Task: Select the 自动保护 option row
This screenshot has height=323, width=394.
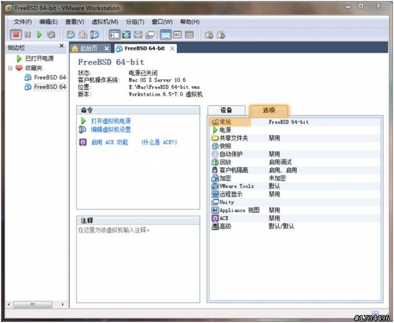Action: click(x=294, y=154)
